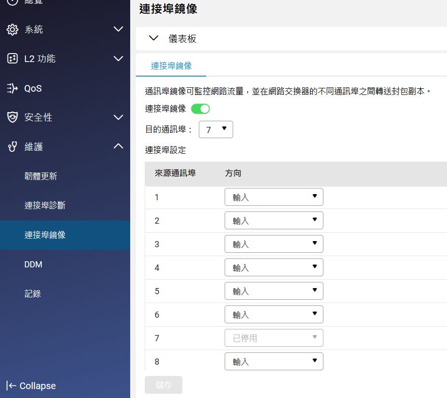The width and height of the screenshot is (447, 398).
Task: Click source port number 8 cell
Action: click(x=157, y=361)
